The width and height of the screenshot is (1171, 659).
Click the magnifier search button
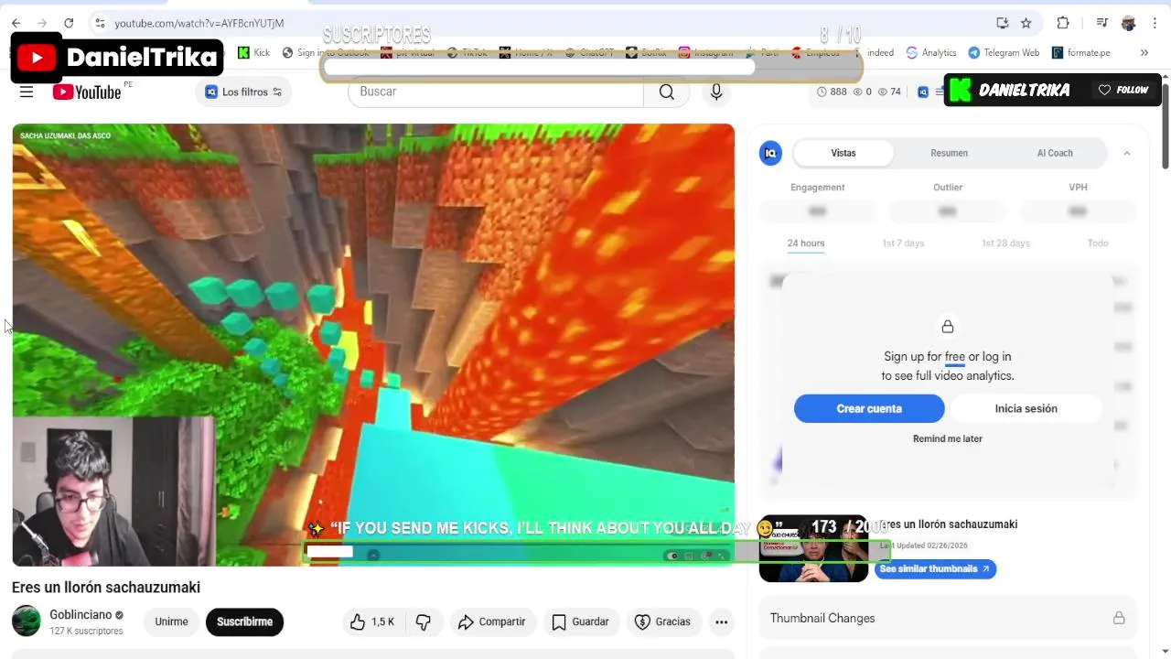pos(667,92)
